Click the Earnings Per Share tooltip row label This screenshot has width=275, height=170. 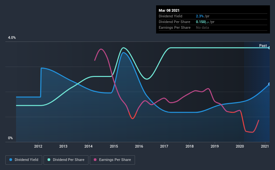175,27
